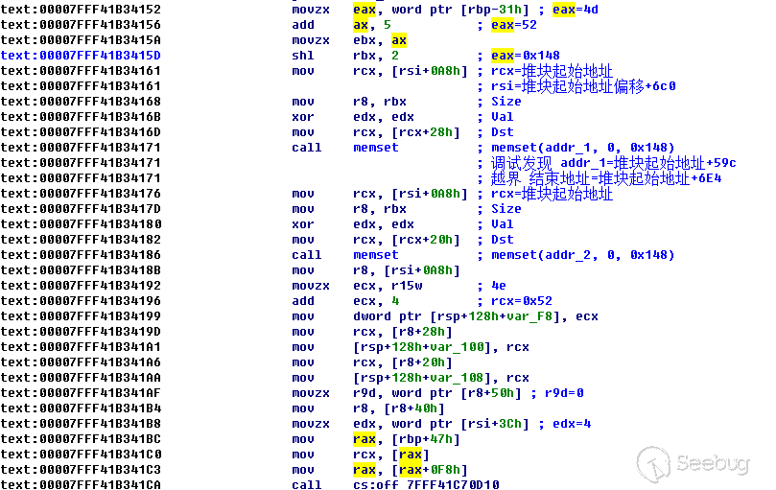Click the shl mnemonic on the rbx line
The image size is (776, 490).
pyautogui.click(x=302, y=56)
